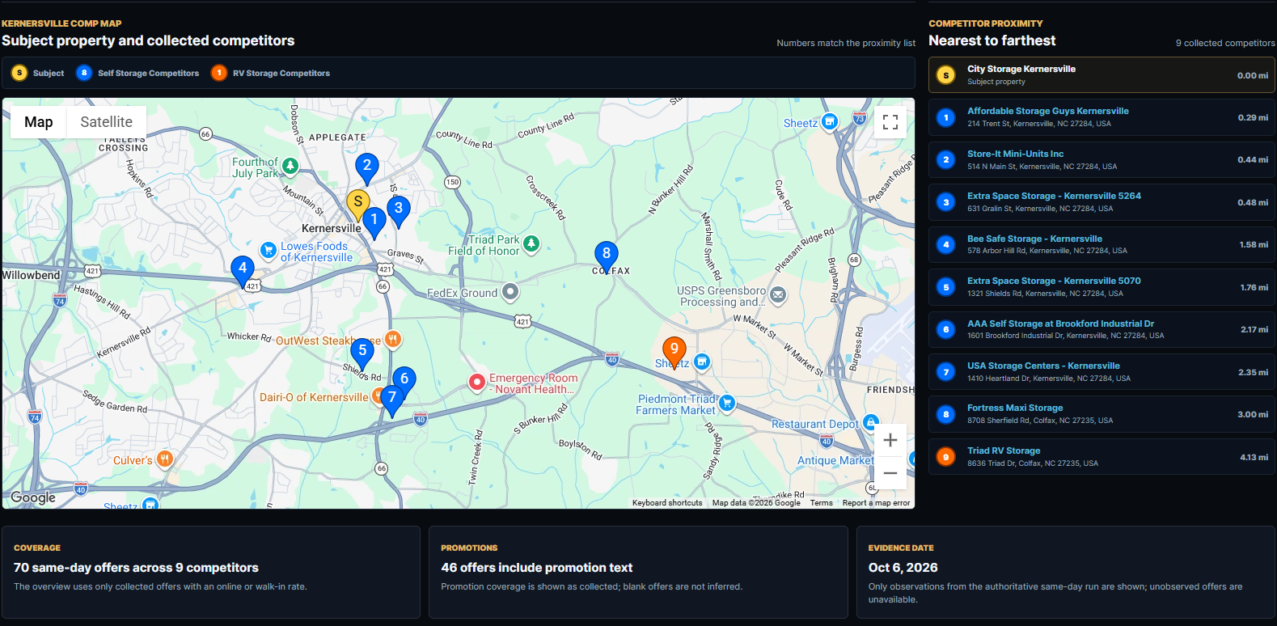The image size is (1277, 626).
Task: Click the OutWest Steakhouse restaurant marker
Action: tap(392, 340)
